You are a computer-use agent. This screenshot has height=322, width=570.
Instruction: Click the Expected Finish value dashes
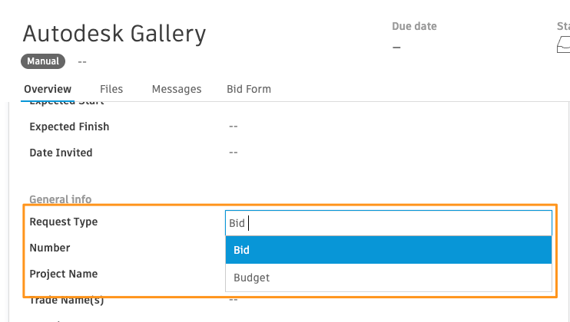(x=234, y=127)
